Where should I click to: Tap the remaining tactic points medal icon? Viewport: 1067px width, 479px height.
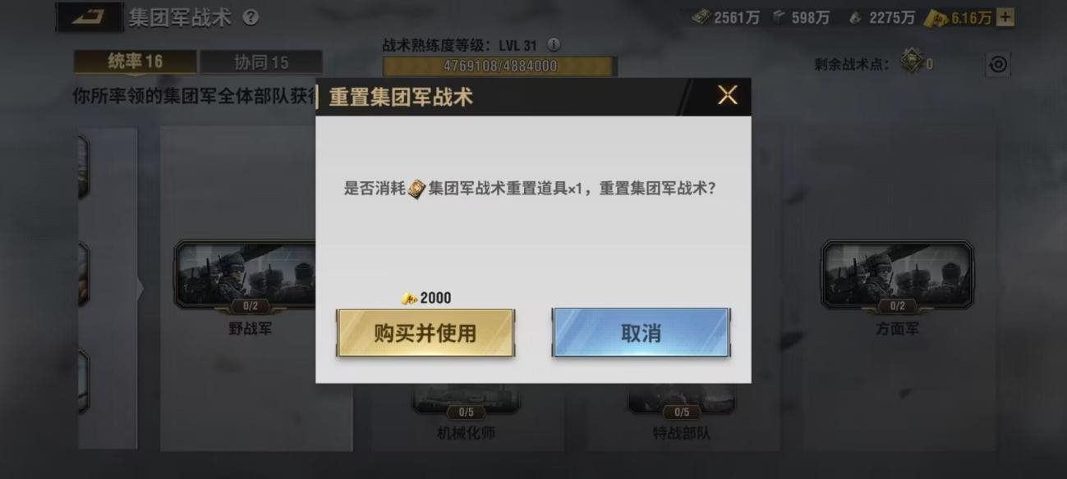tap(911, 62)
